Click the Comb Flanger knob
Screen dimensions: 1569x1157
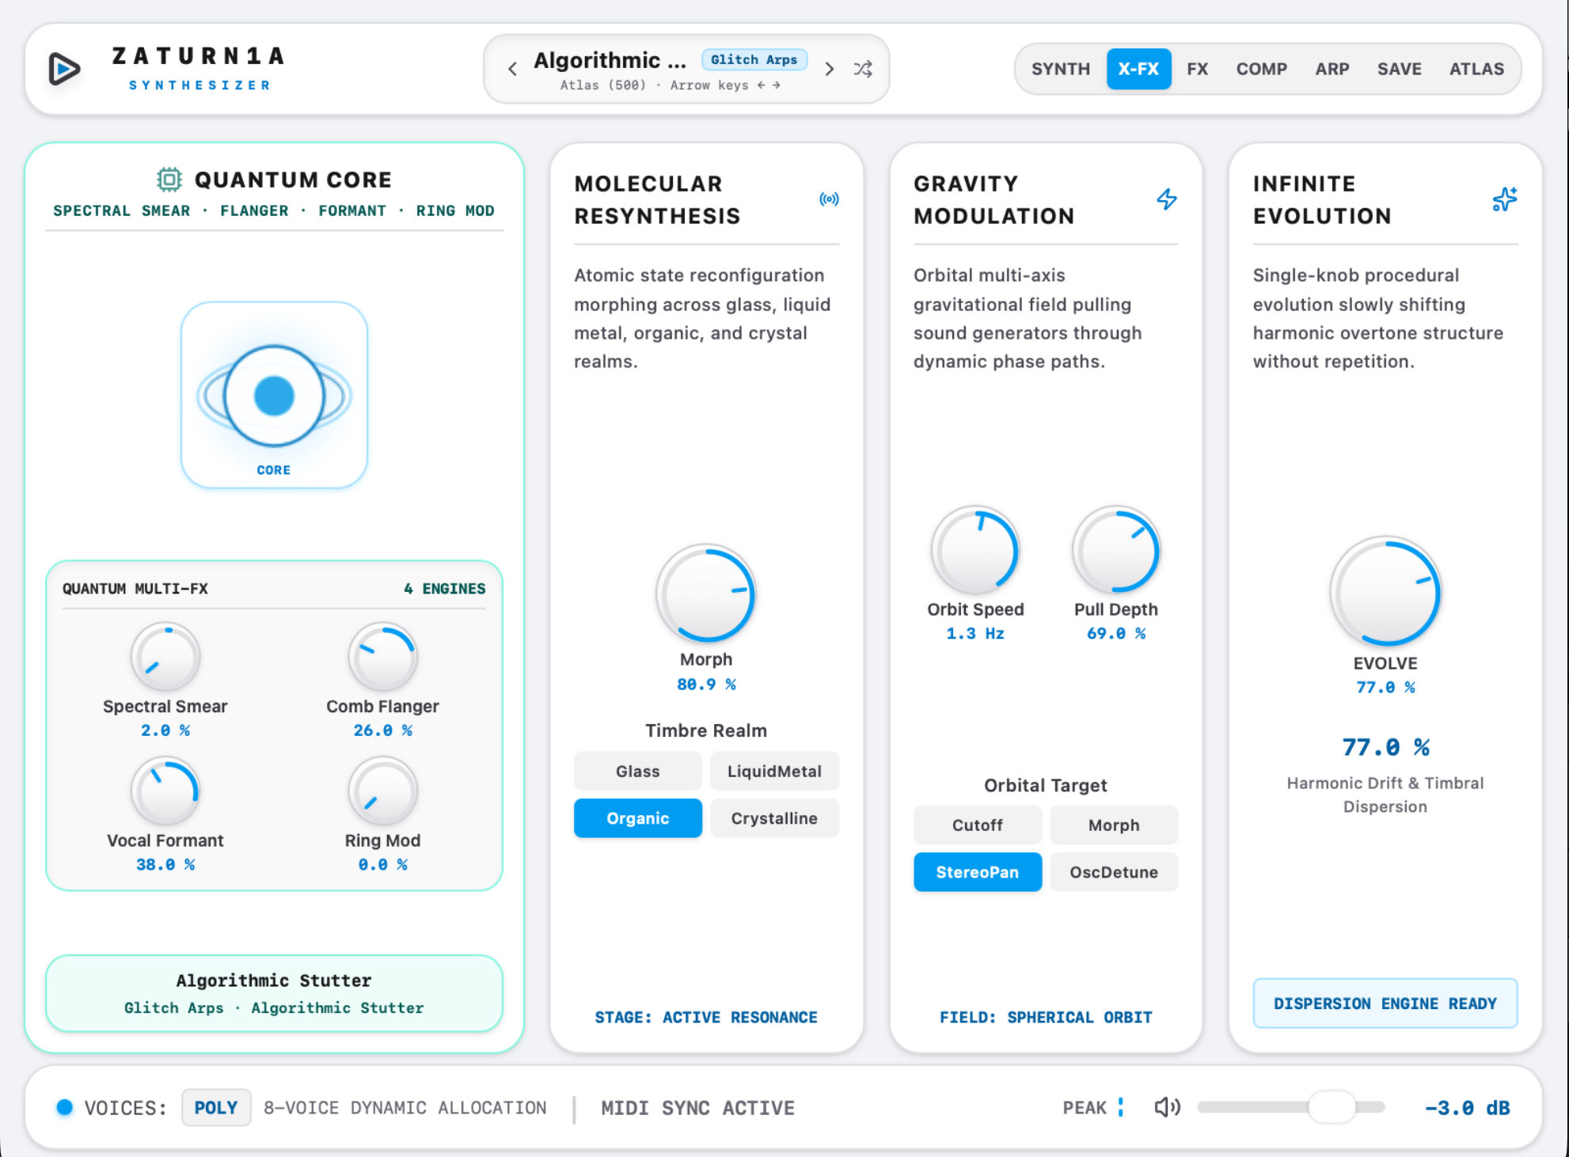[382, 657]
